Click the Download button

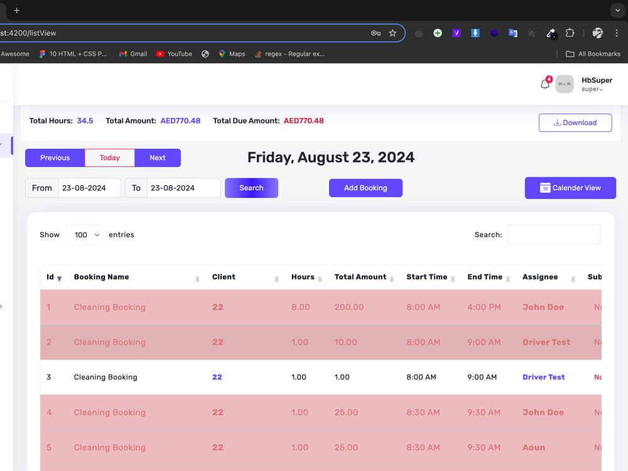pyautogui.click(x=575, y=122)
